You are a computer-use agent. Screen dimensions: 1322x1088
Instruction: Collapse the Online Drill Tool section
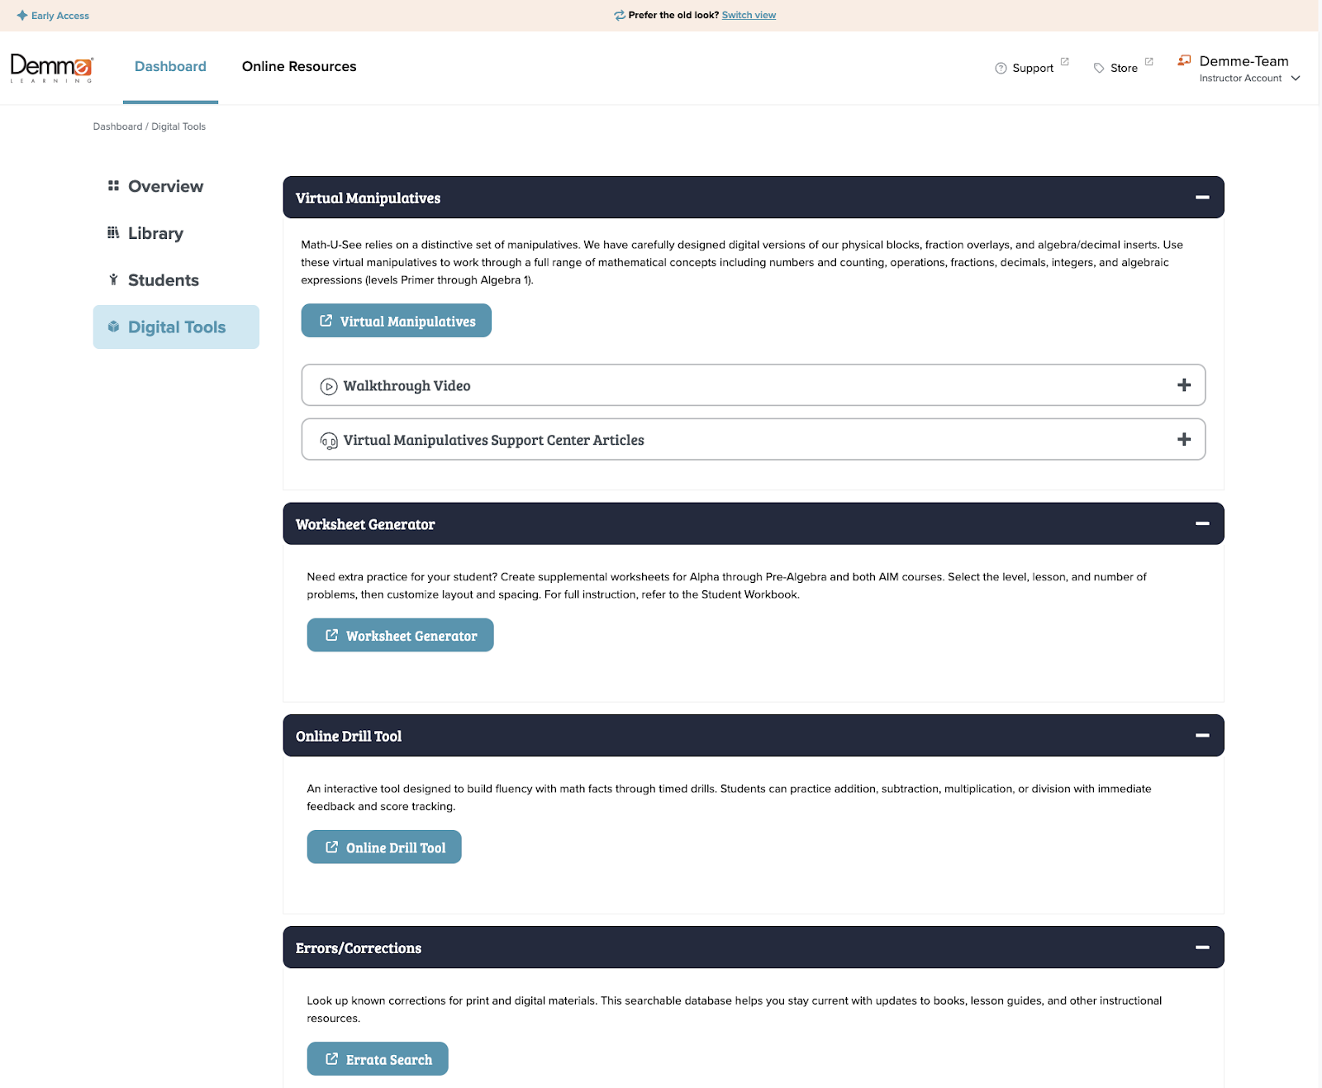pyautogui.click(x=1202, y=736)
